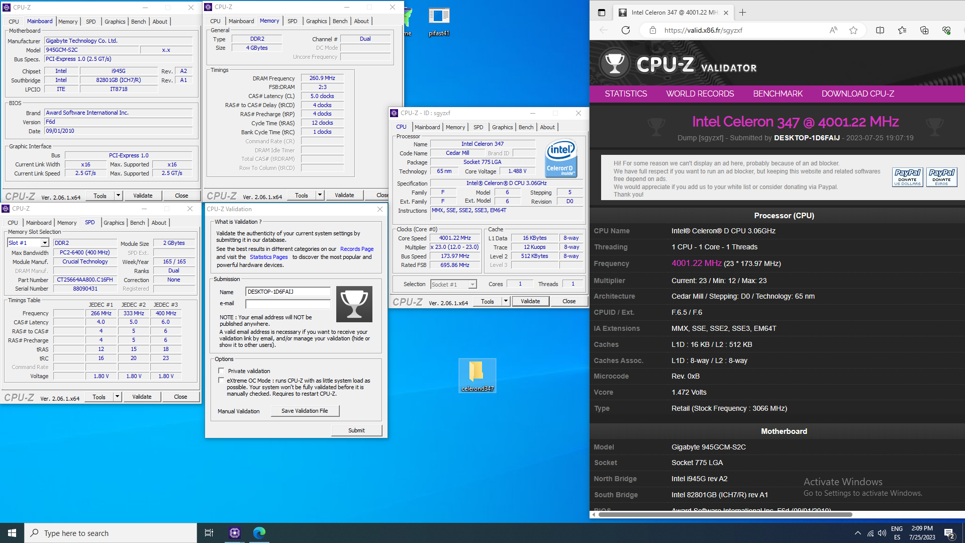Click Close in the Mainboard window
Viewport: 965px width, 543px height.
[x=181, y=196]
